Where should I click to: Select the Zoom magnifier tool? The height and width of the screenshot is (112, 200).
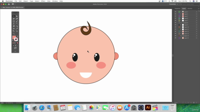[14, 34]
